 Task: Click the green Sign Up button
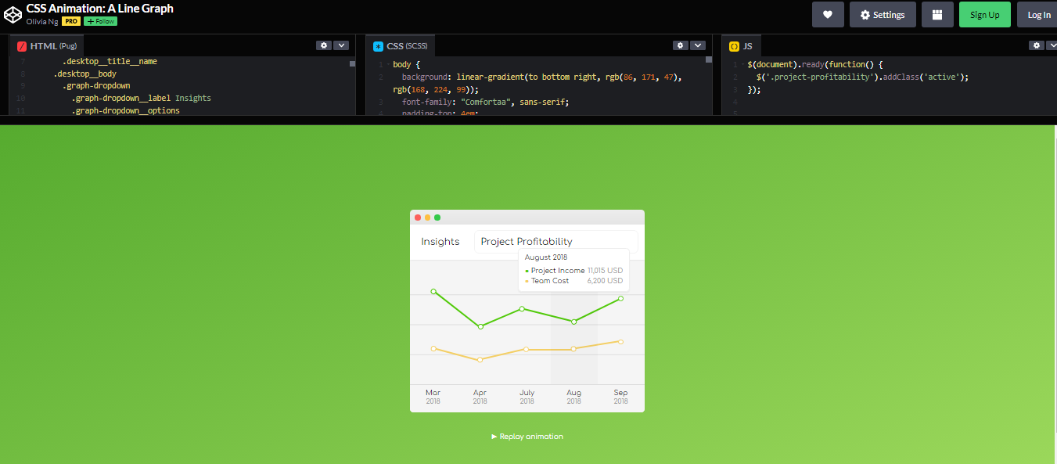point(984,15)
